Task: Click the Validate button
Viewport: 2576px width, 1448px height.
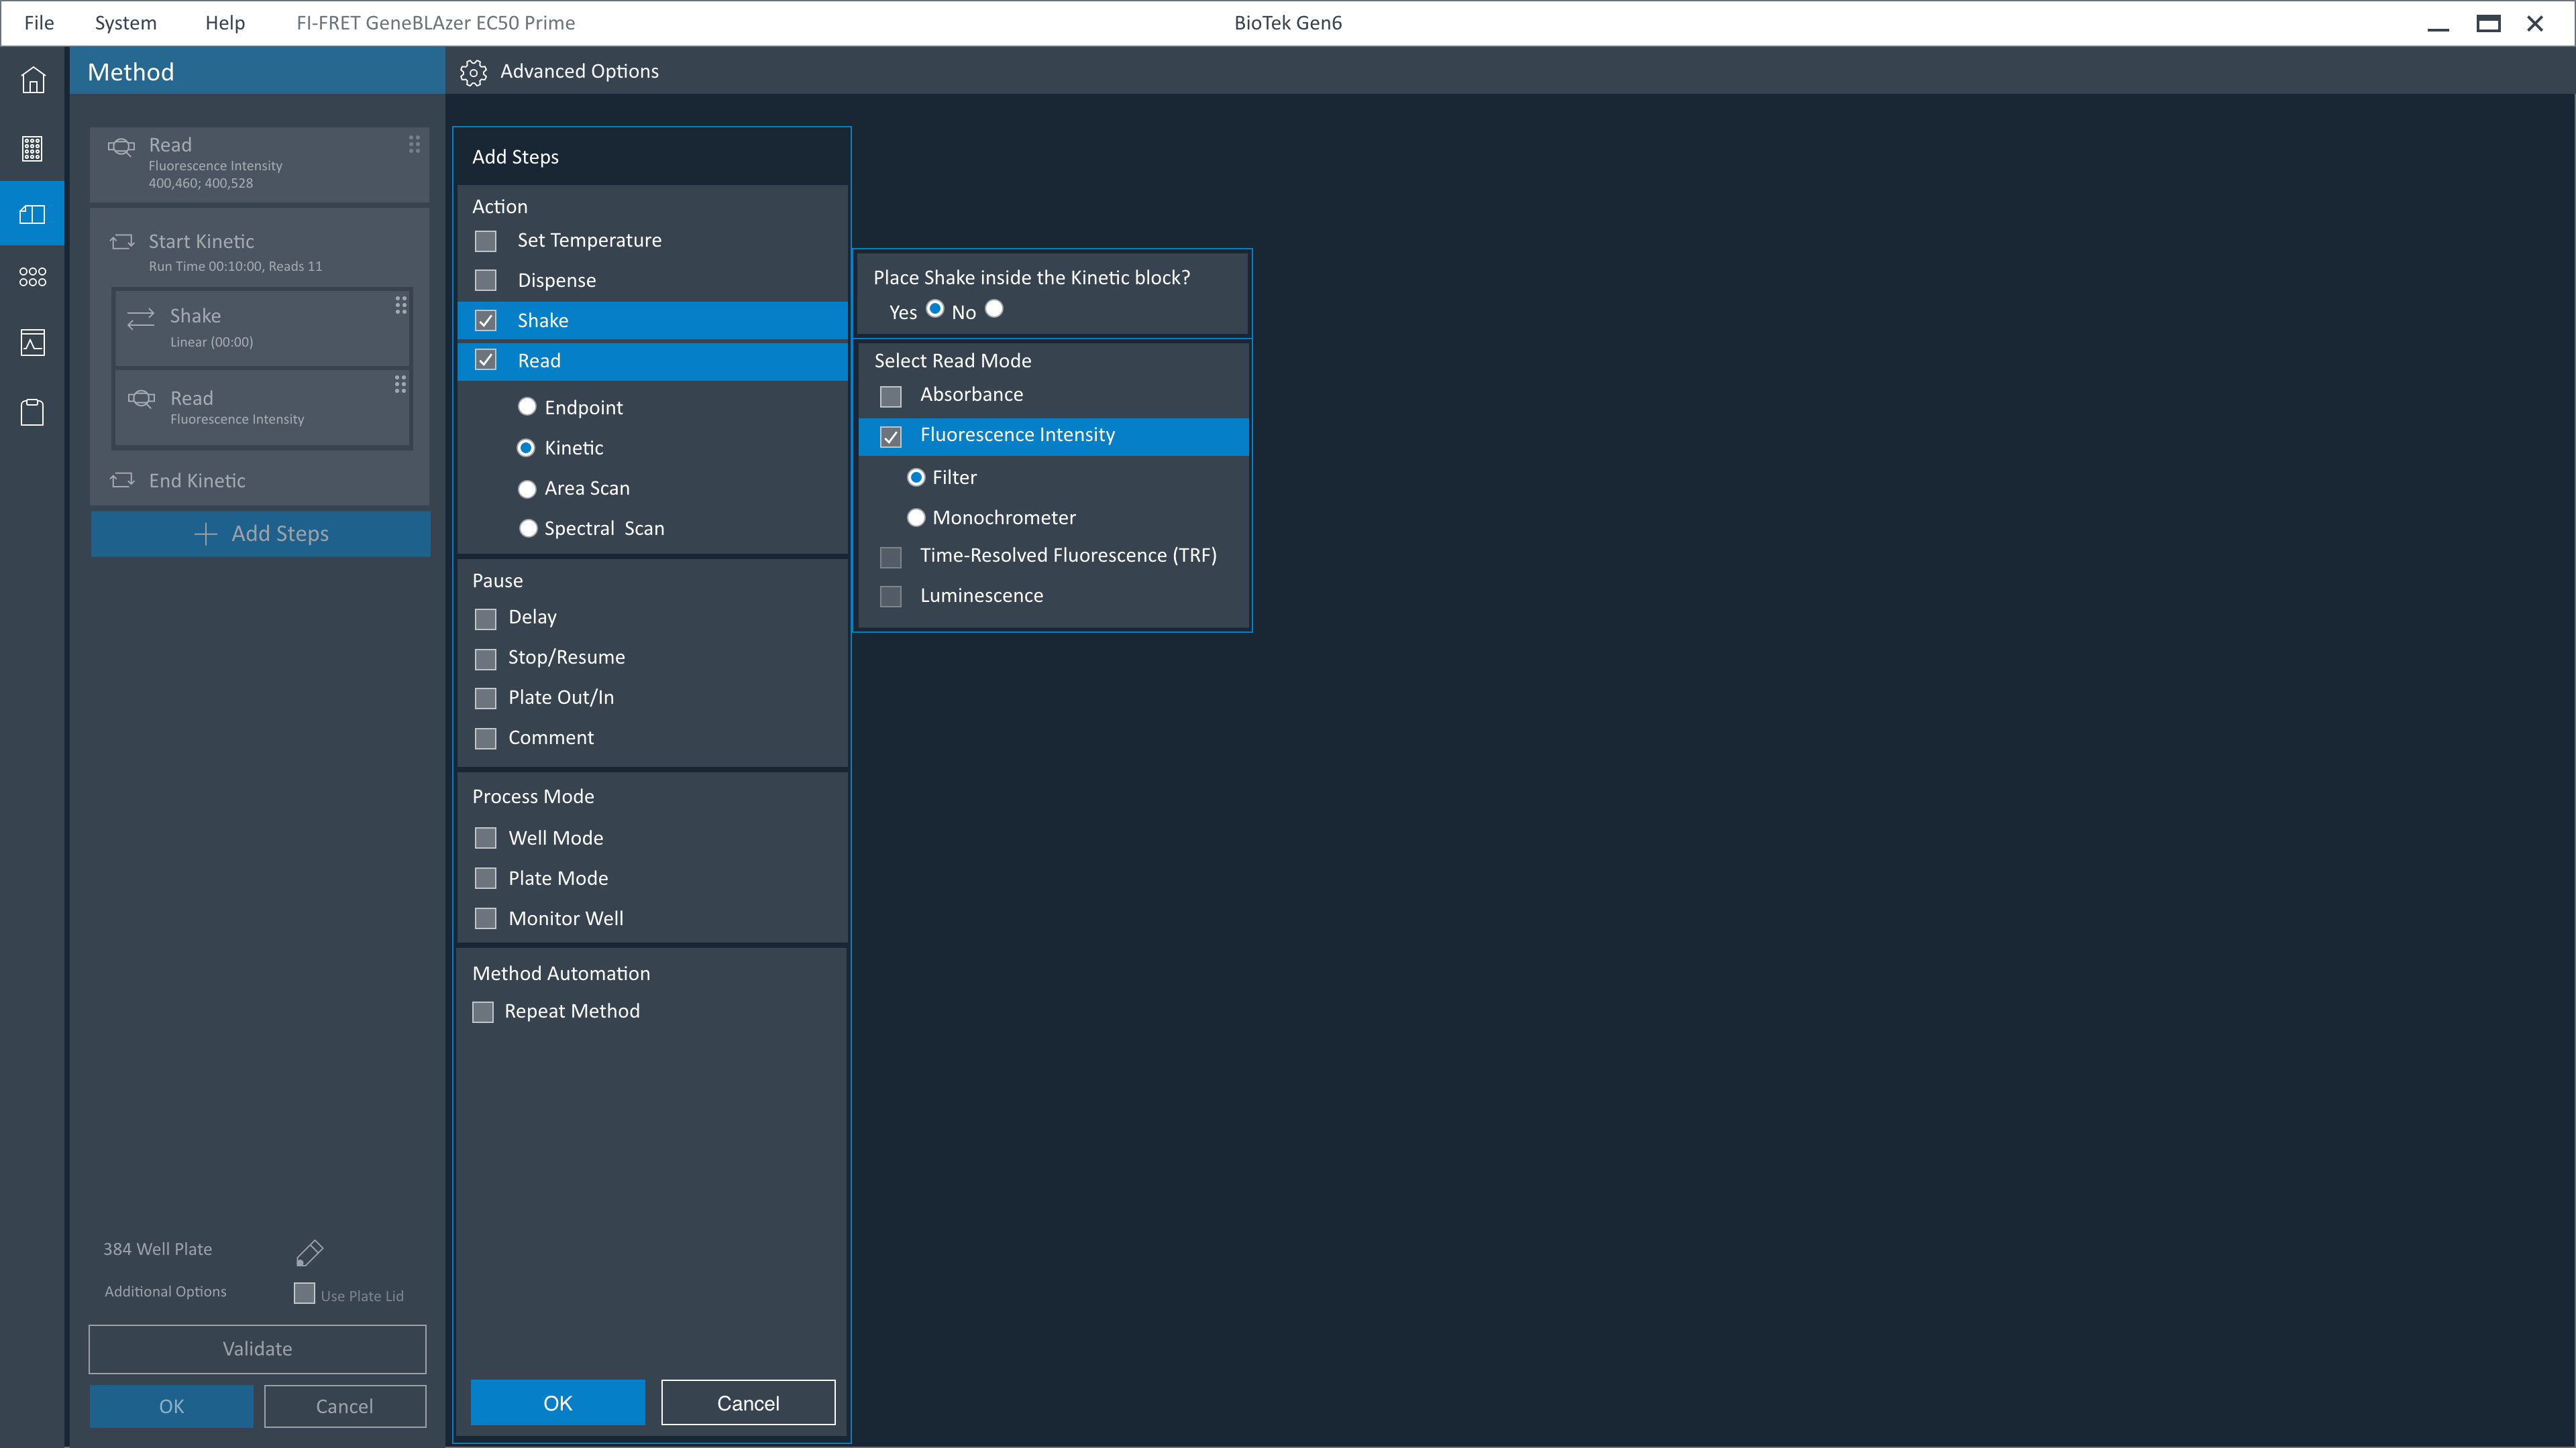Action: point(257,1349)
